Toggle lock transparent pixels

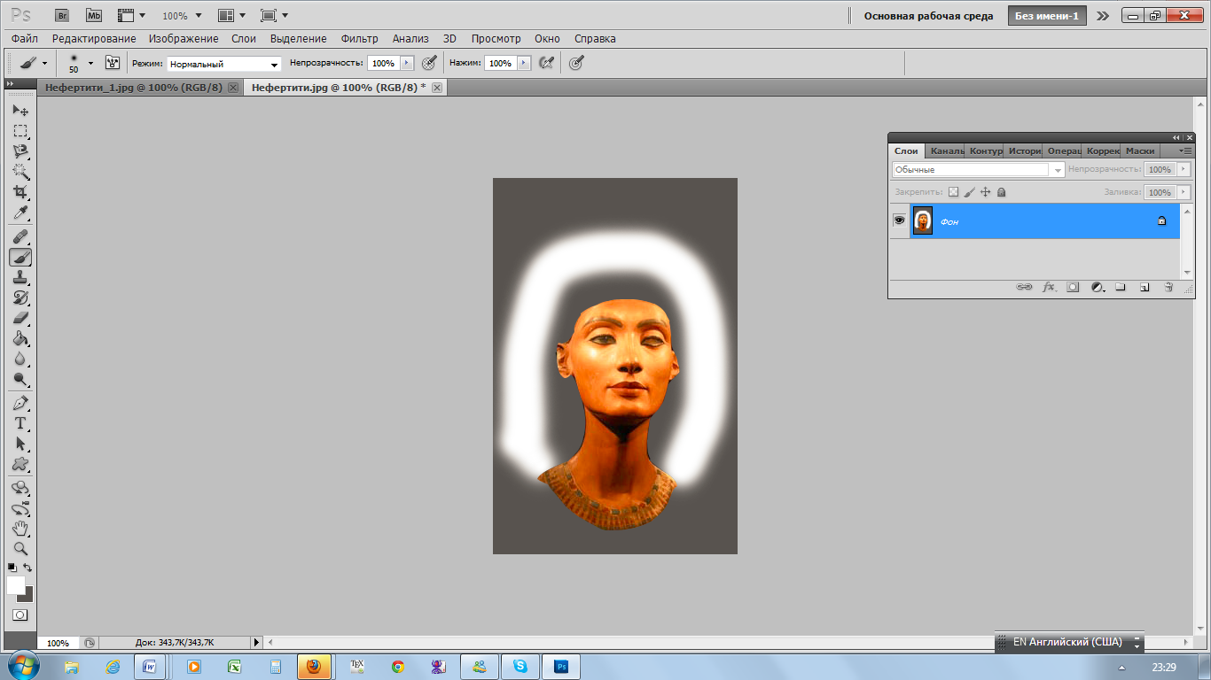point(953,192)
